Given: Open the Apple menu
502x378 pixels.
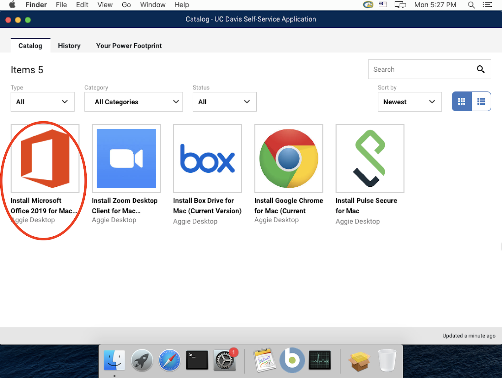Looking at the screenshot, I should tap(12, 5).
